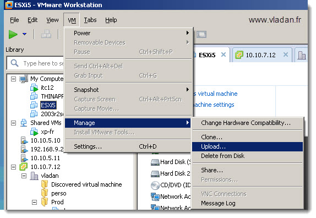Click the Prod folder icon
316x218 pixels.
click(x=45, y=202)
